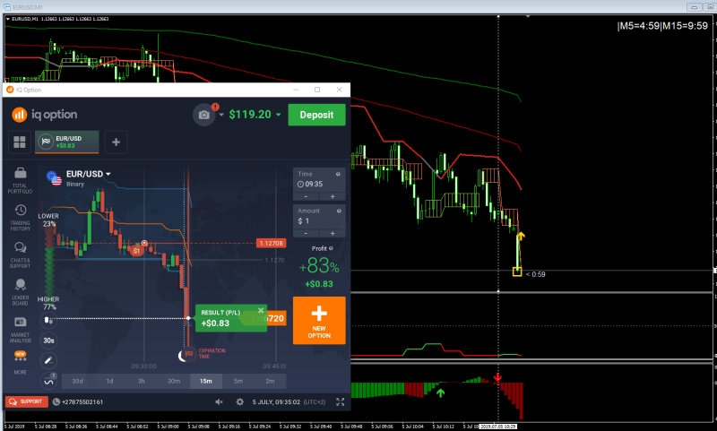
Task: Click the Time info help icon
Action: tap(339, 174)
